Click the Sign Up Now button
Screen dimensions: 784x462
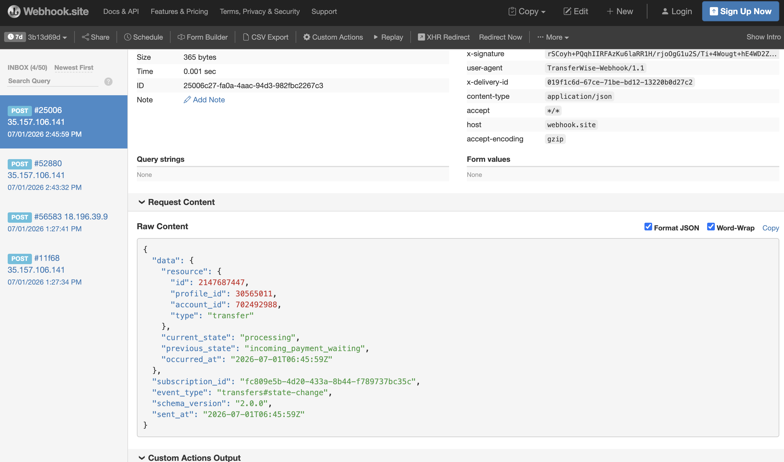[x=741, y=12]
